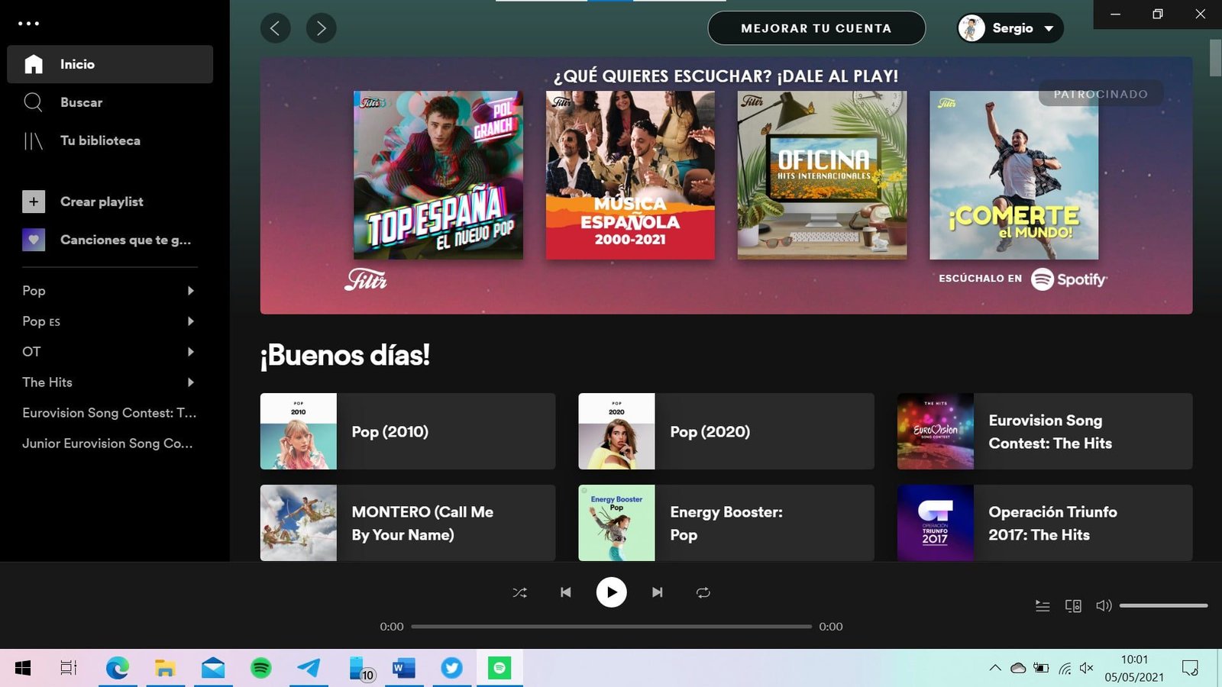
Task: Open Eurovision Song Contest playlist in sidebar
Action: (109, 413)
